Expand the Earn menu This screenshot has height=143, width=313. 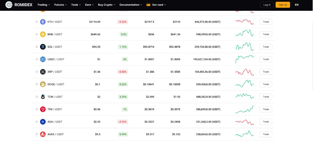pos(89,5)
